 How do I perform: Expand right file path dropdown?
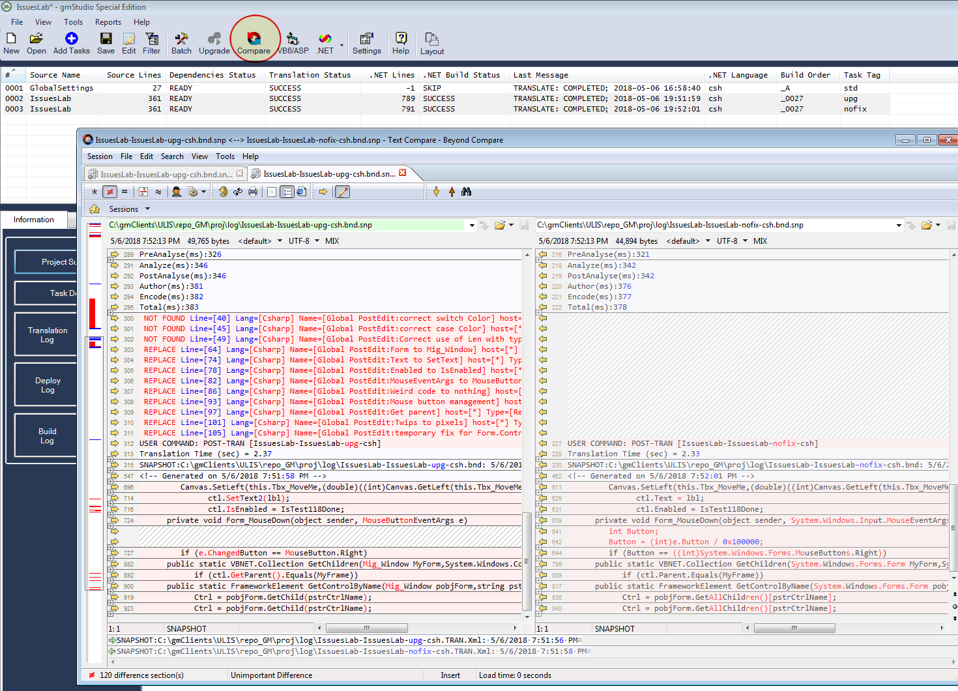click(x=899, y=226)
